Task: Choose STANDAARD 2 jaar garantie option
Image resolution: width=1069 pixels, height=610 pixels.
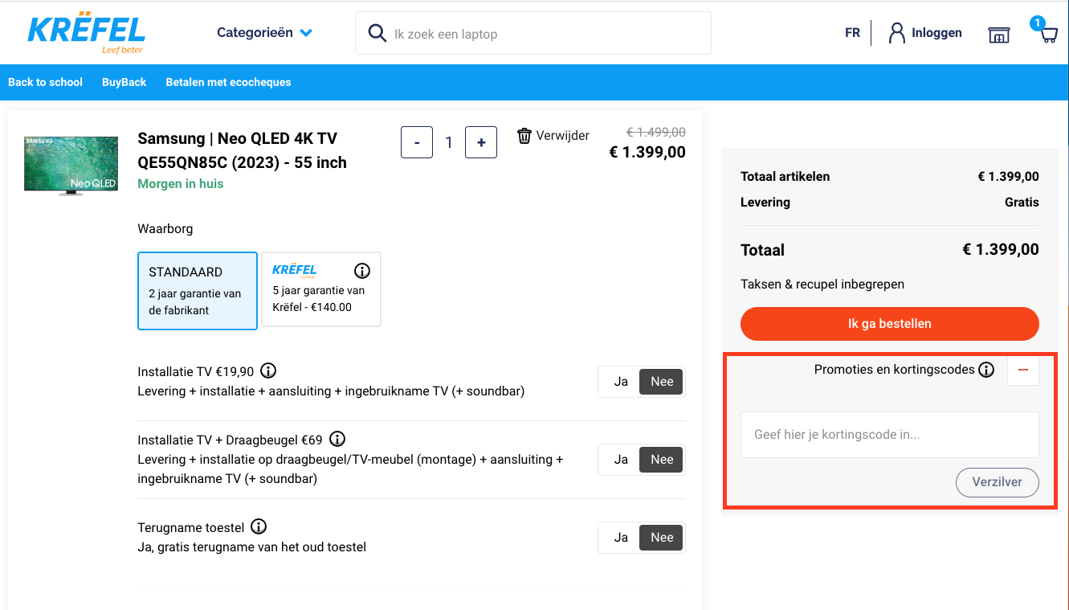Action: click(198, 290)
